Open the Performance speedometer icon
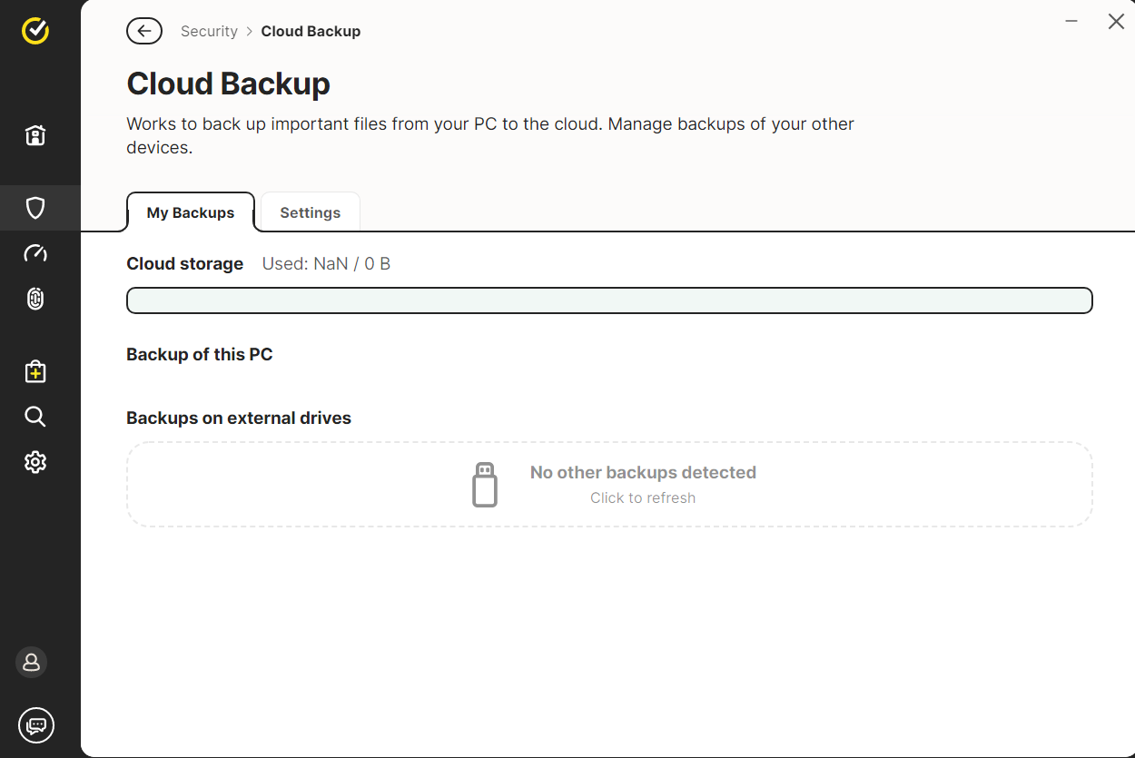1135x758 pixels. (x=35, y=253)
